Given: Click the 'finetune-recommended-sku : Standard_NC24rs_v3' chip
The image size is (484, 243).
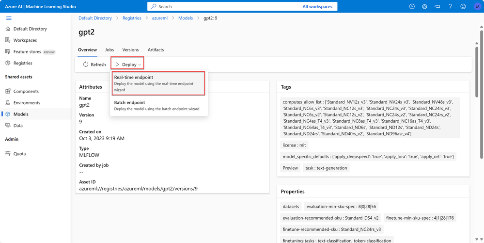Looking at the screenshot, I should click(332, 229).
